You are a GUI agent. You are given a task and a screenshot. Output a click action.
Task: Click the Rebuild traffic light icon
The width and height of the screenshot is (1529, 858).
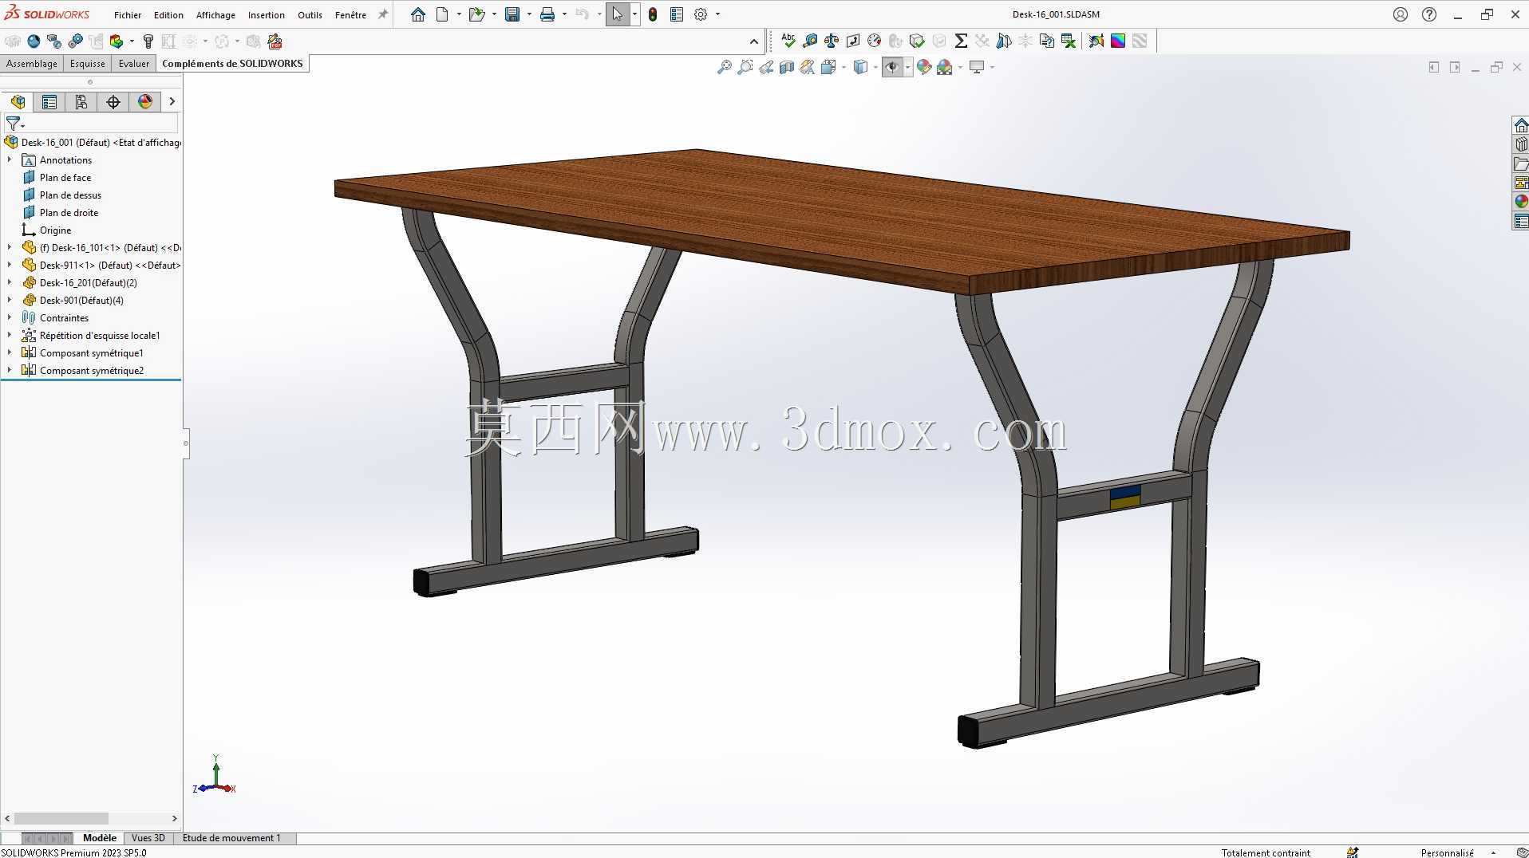[x=653, y=14]
